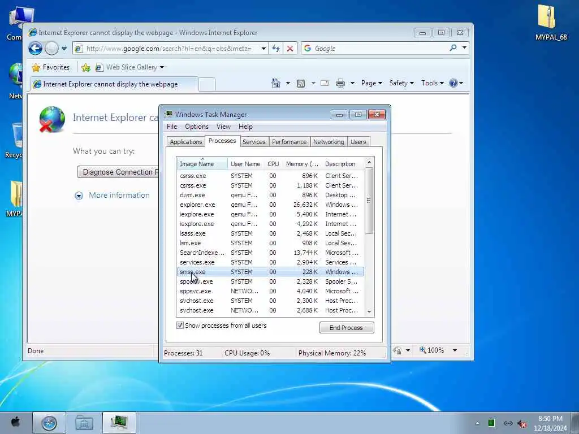
Task: Select lsm.exe process row
Action: 270,243
